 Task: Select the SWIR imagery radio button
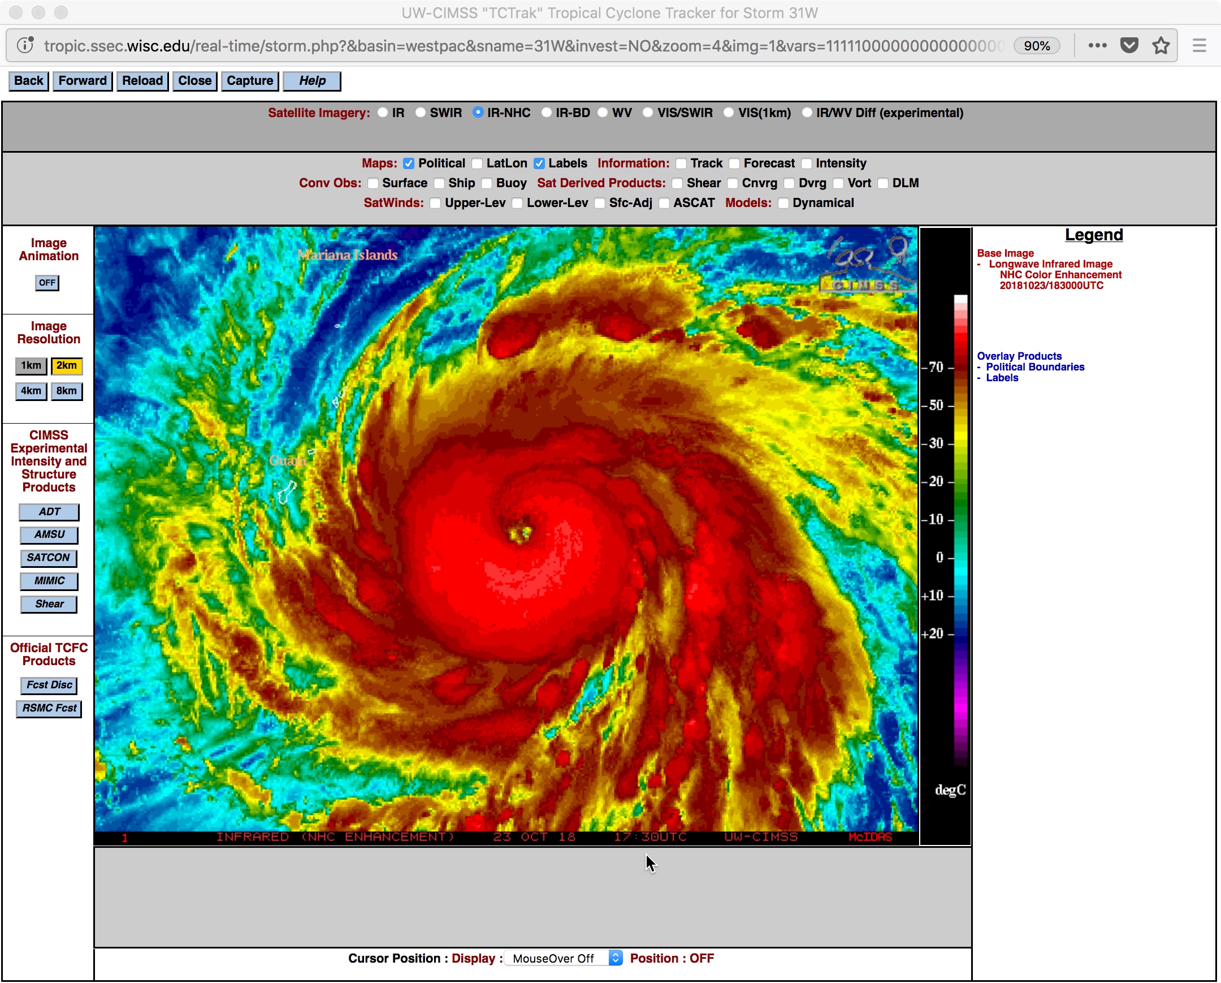420,112
